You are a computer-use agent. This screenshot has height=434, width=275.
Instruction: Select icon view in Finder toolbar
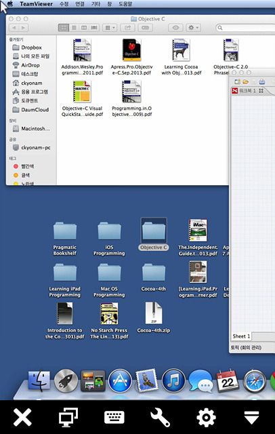[64, 28]
